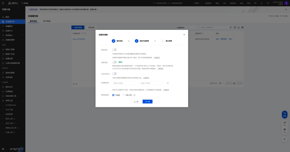Viewport: 290px width, 152px height.
Task: Click the customer support headset floating button
Action: (284, 114)
